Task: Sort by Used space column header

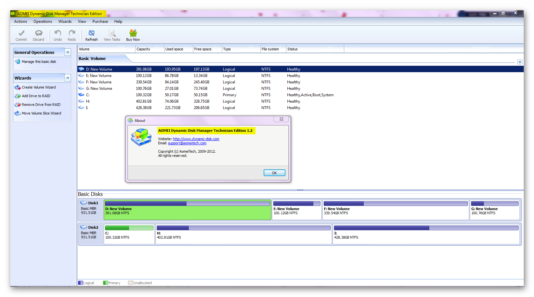Action: (x=179, y=49)
